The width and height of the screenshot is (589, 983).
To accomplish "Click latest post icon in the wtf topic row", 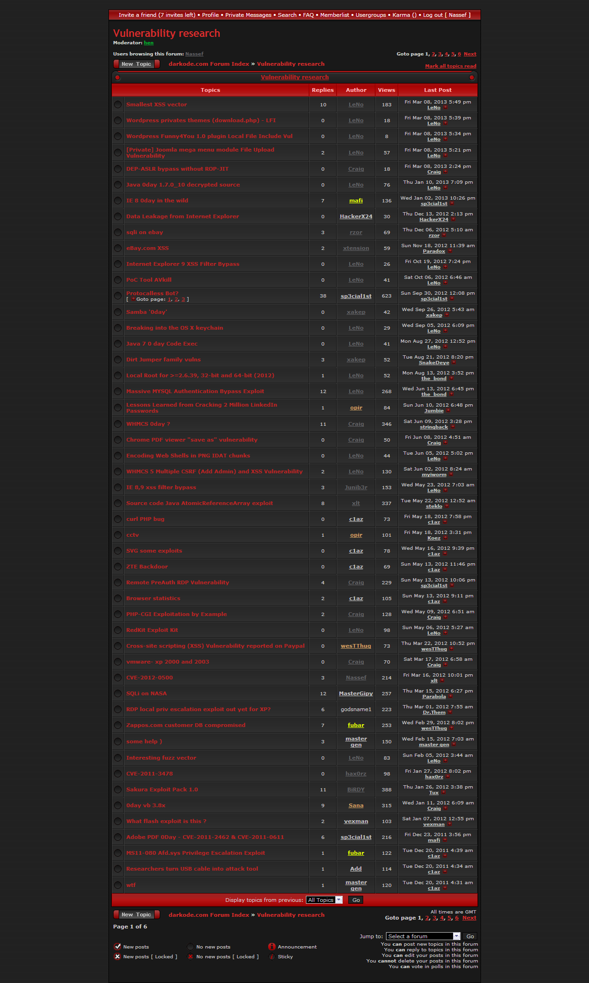I will coord(444,888).
